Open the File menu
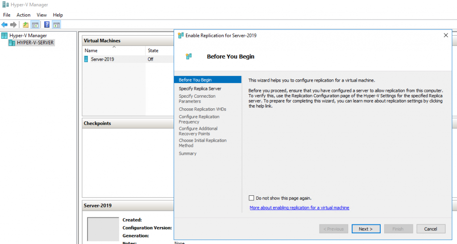Viewport: 457px width, 244px height. pos(7,15)
